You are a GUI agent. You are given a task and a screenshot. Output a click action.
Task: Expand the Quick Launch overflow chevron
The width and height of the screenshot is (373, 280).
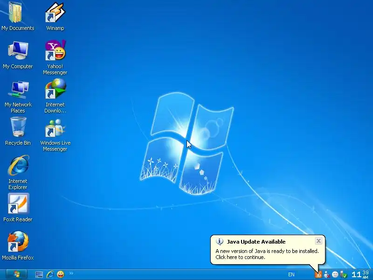(x=71, y=273)
